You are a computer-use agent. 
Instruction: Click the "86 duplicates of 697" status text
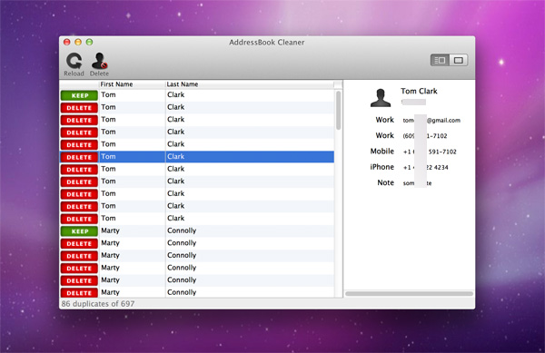coord(98,304)
